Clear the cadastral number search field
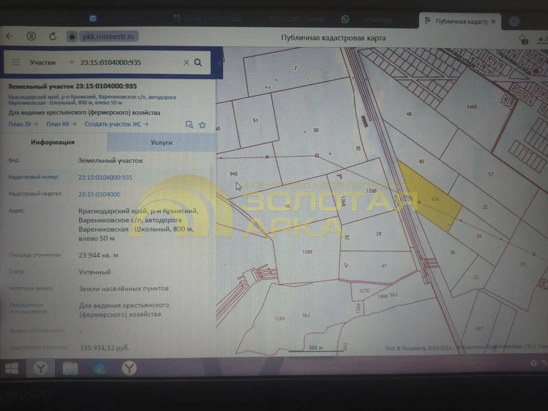548x411 pixels. (x=186, y=62)
